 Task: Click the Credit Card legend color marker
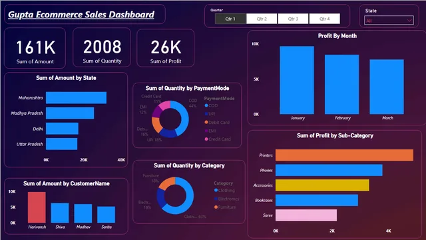(x=206, y=139)
